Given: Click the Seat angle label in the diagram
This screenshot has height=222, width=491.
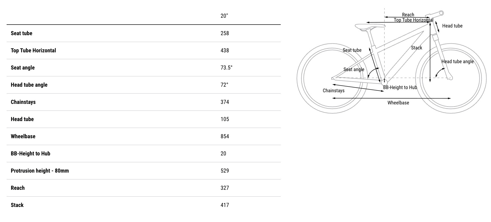Looking at the screenshot, I should coord(354,70).
